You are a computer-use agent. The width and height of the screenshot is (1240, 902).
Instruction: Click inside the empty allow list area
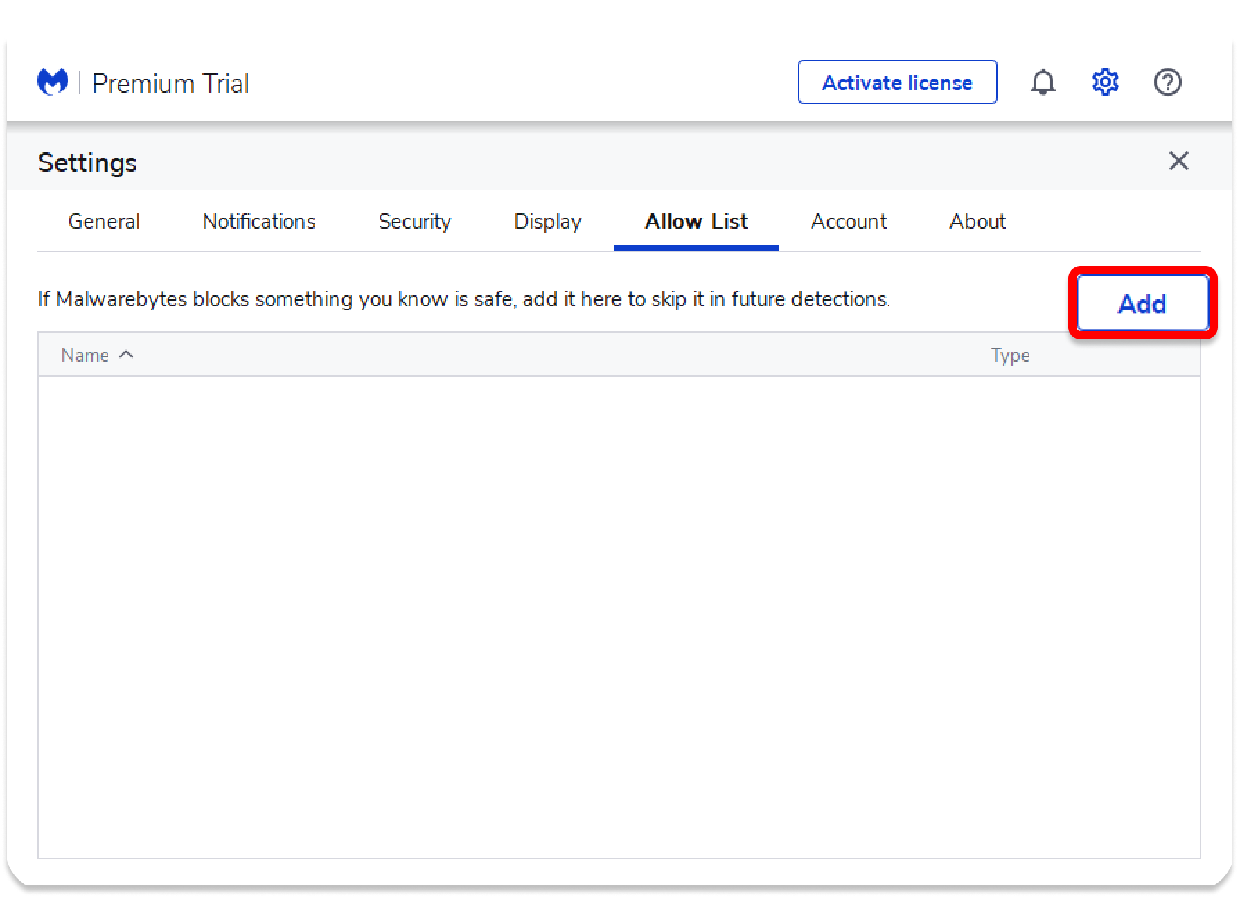(619, 617)
